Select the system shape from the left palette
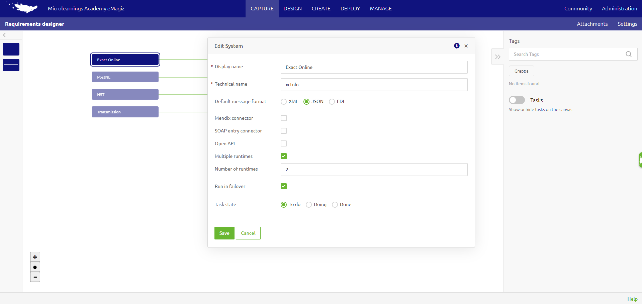Image resolution: width=642 pixels, height=304 pixels. 11,49
